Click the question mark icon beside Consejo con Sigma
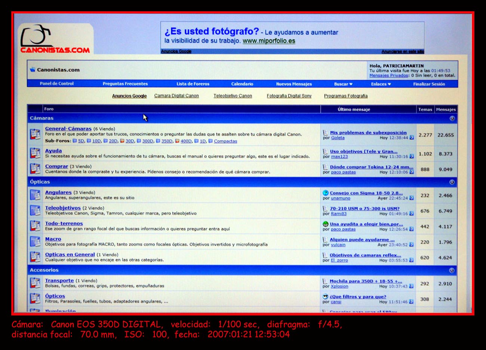Screen dimensions: 486x350 (325, 193)
